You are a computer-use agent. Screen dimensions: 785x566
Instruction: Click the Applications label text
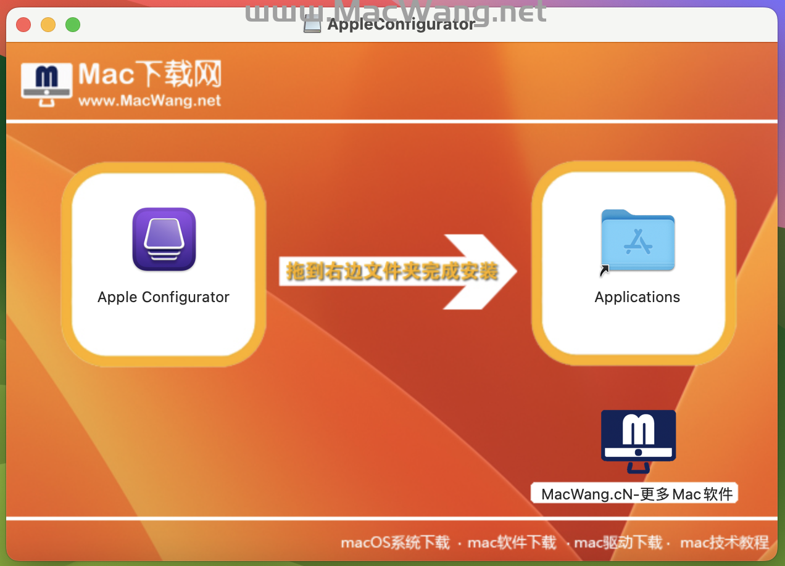click(637, 297)
